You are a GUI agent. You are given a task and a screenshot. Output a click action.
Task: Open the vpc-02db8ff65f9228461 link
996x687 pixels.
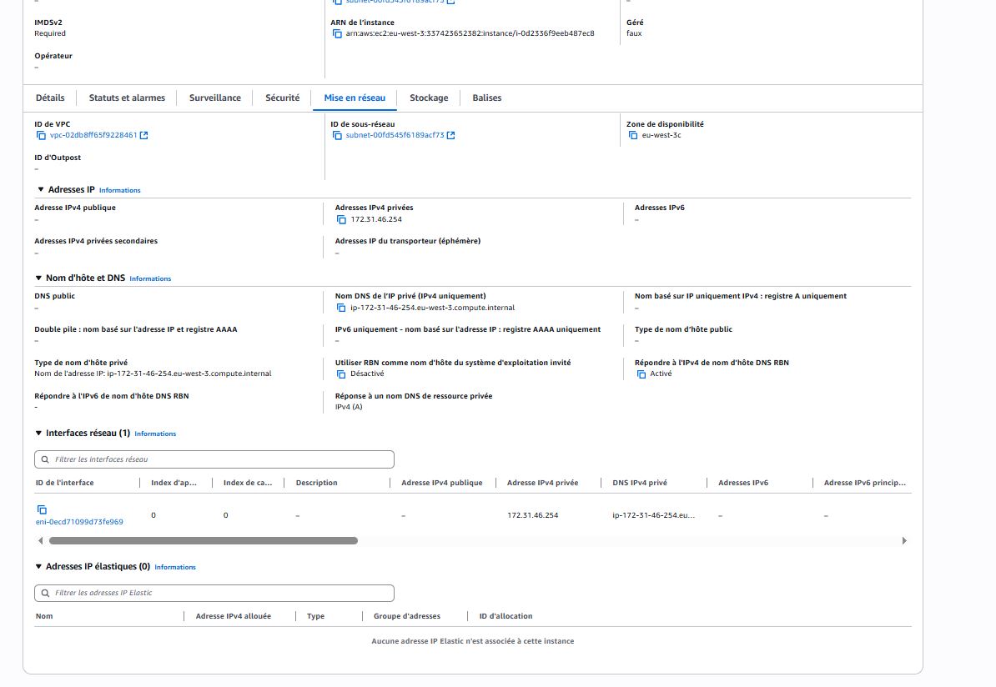pyautogui.click(x=92, y=136)
